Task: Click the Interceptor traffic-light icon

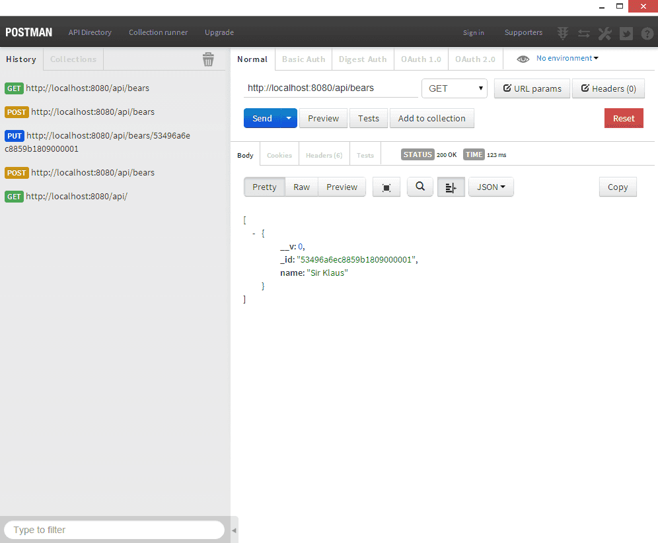Action: point(563,33)
